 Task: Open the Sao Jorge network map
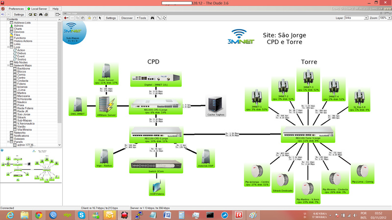(x=24, y=114)
